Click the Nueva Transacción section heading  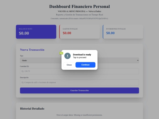tap(32, 50)
